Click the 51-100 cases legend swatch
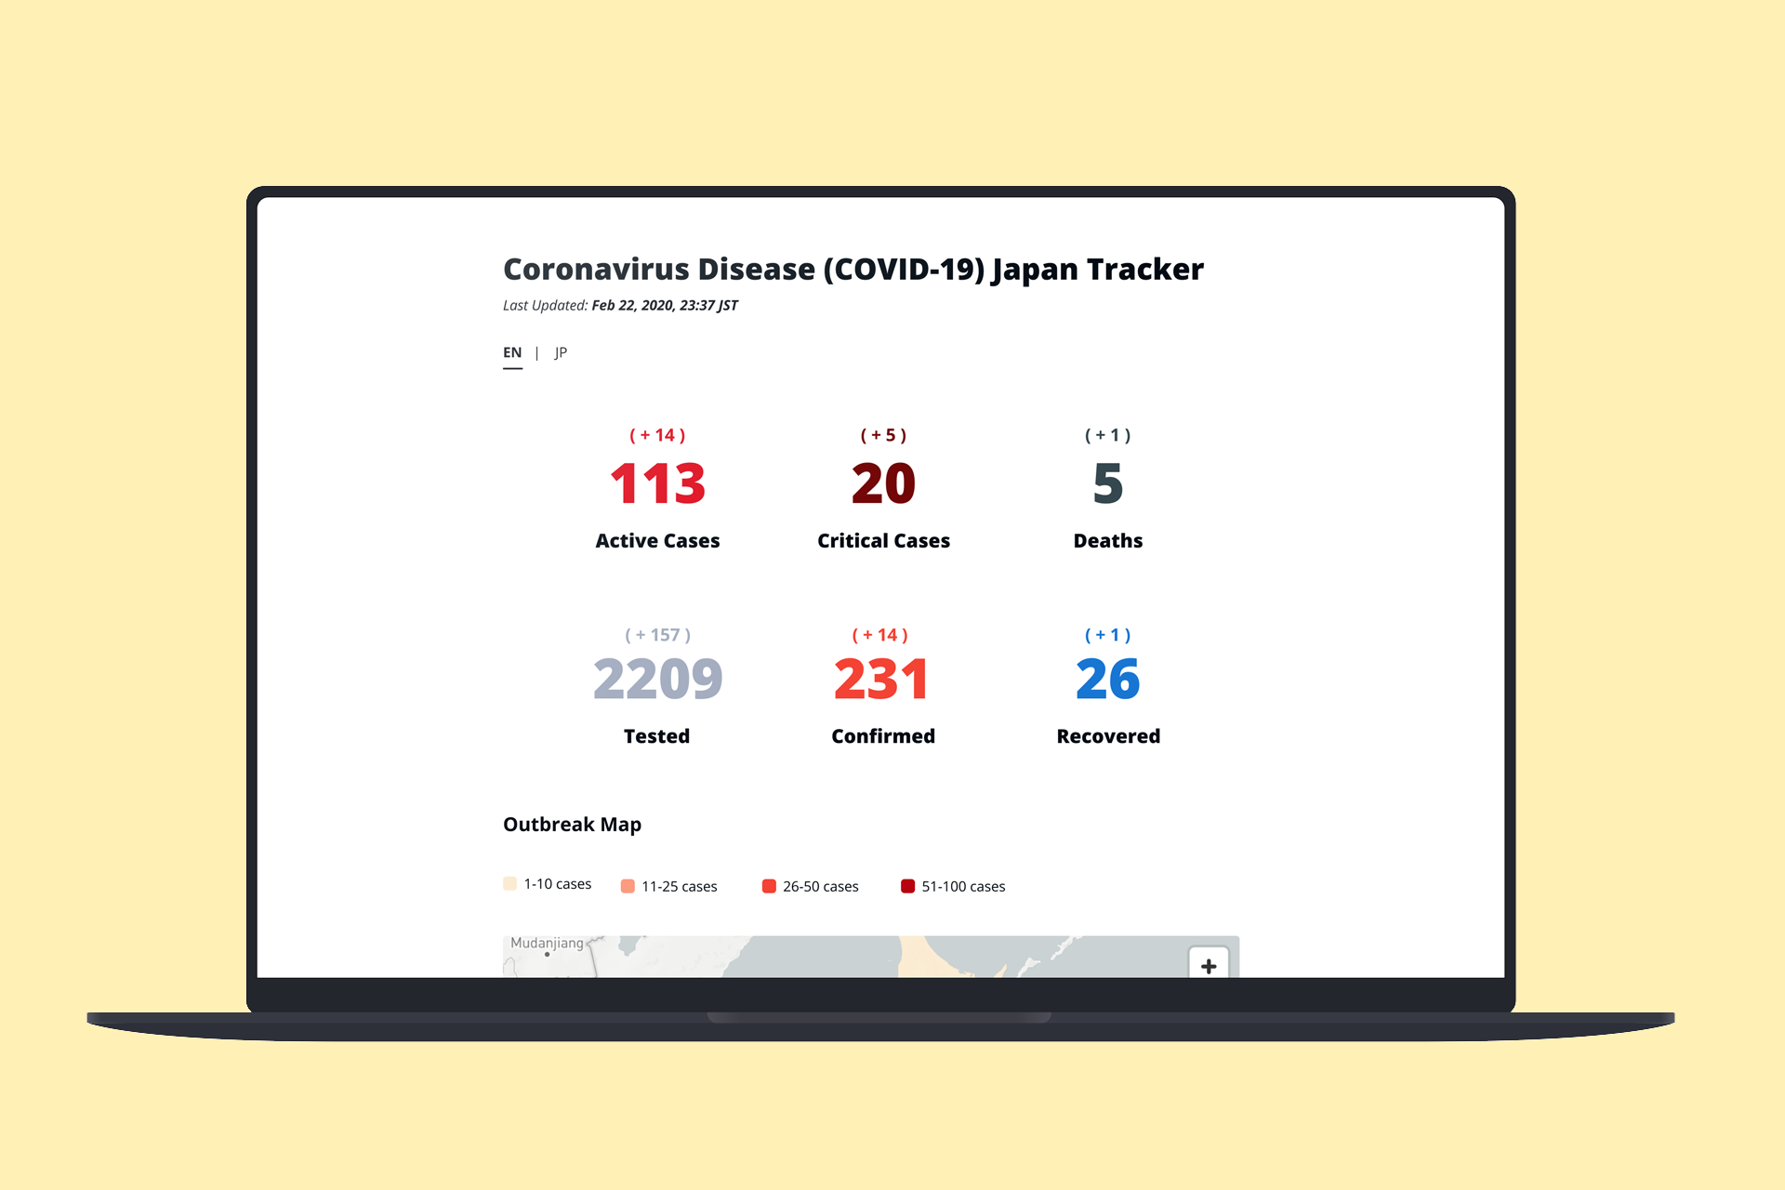1785x1190 pixels. [907, 886]
